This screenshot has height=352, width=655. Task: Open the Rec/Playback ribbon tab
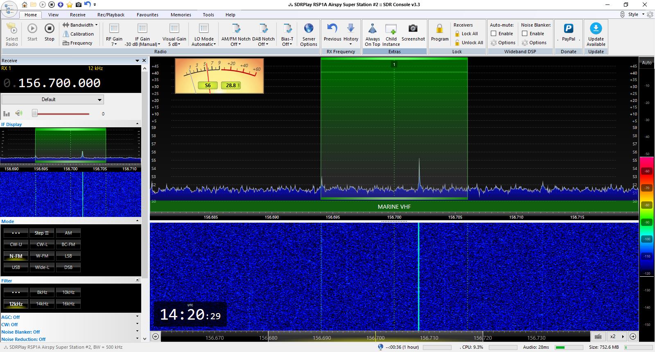click(x=111, y=15)
